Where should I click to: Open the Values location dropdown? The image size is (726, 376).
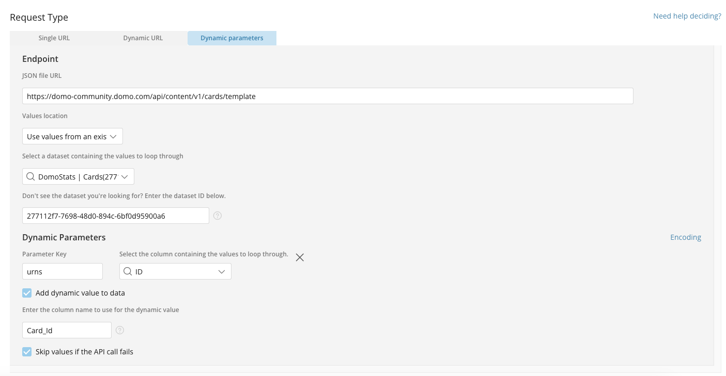click(x=72, y=136)
